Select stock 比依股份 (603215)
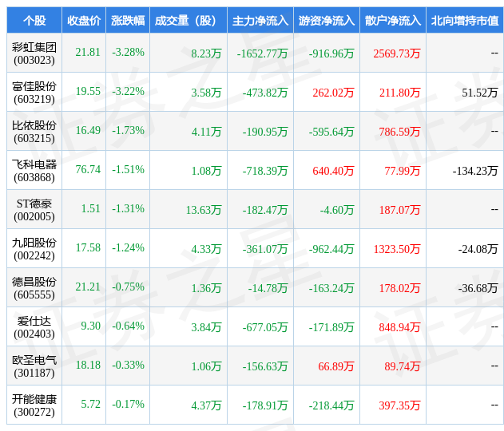 click(x=34, y=132)
